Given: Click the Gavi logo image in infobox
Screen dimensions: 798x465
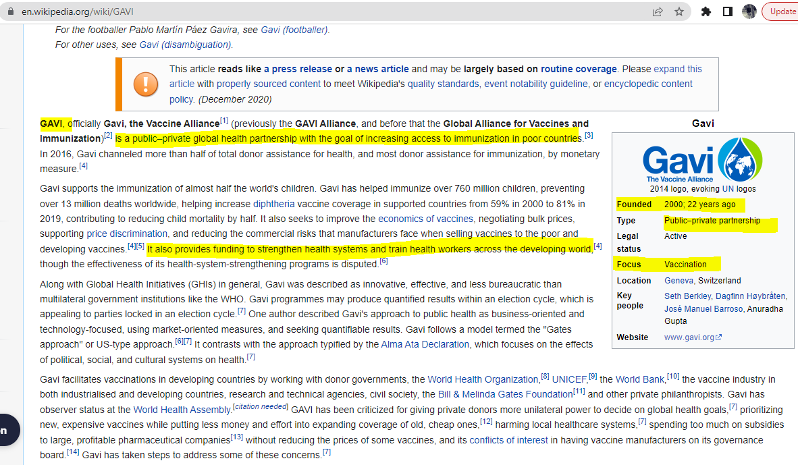Looking at the screenshot, I should point(703,160).
